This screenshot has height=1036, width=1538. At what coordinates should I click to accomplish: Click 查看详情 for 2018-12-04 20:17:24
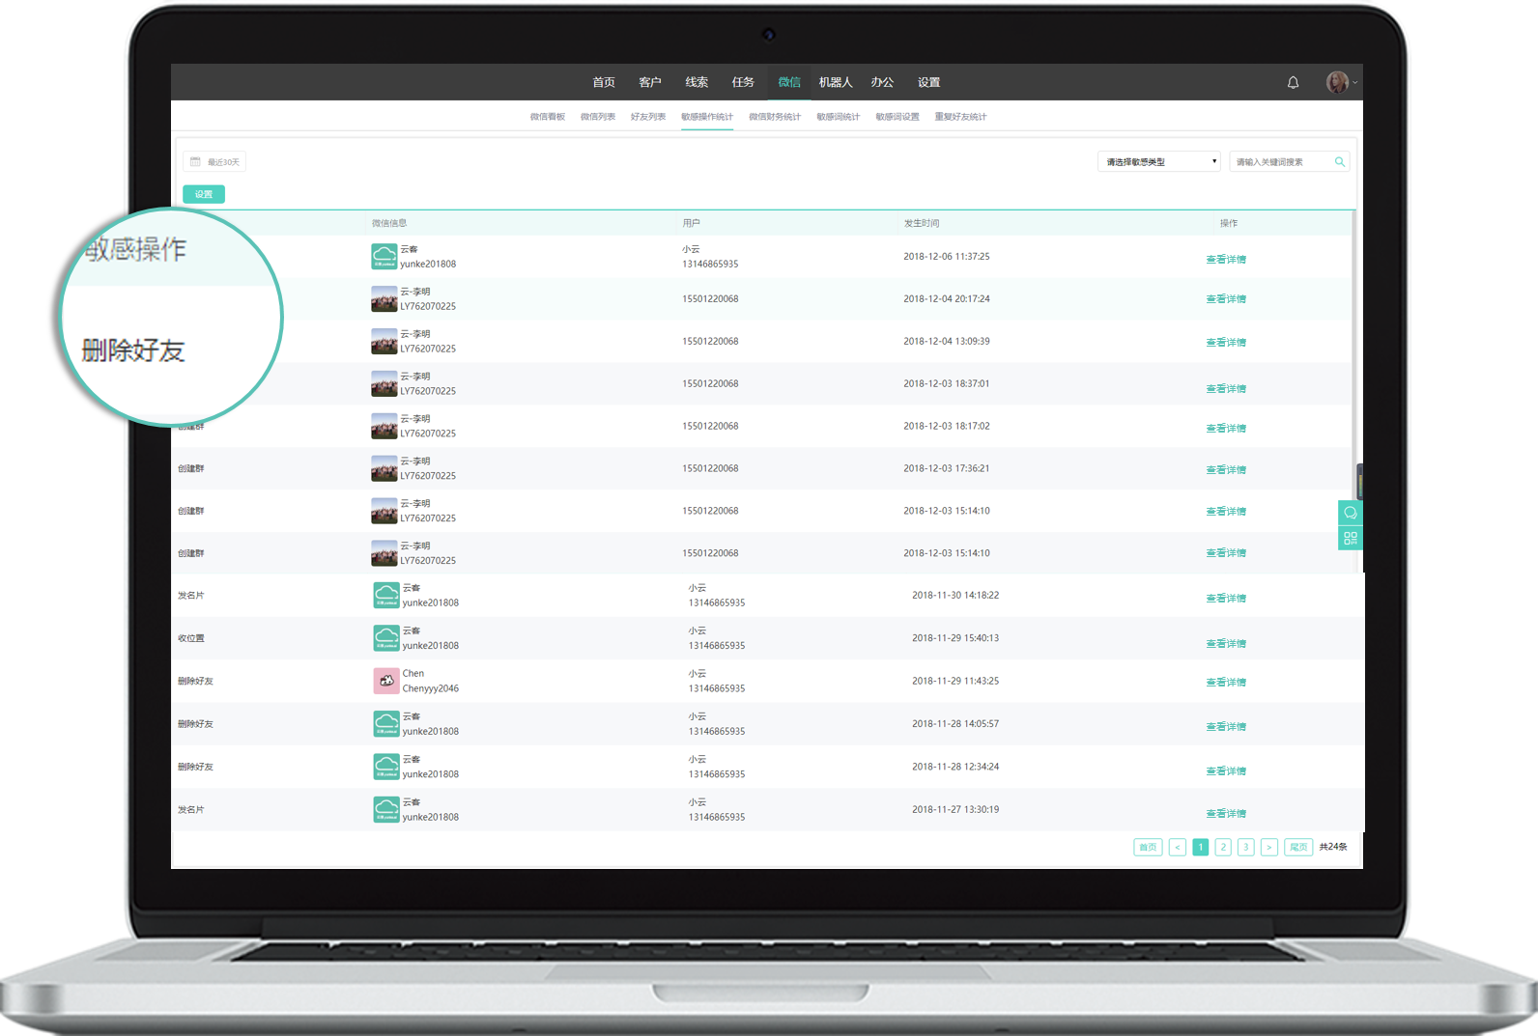point(1226,299)
